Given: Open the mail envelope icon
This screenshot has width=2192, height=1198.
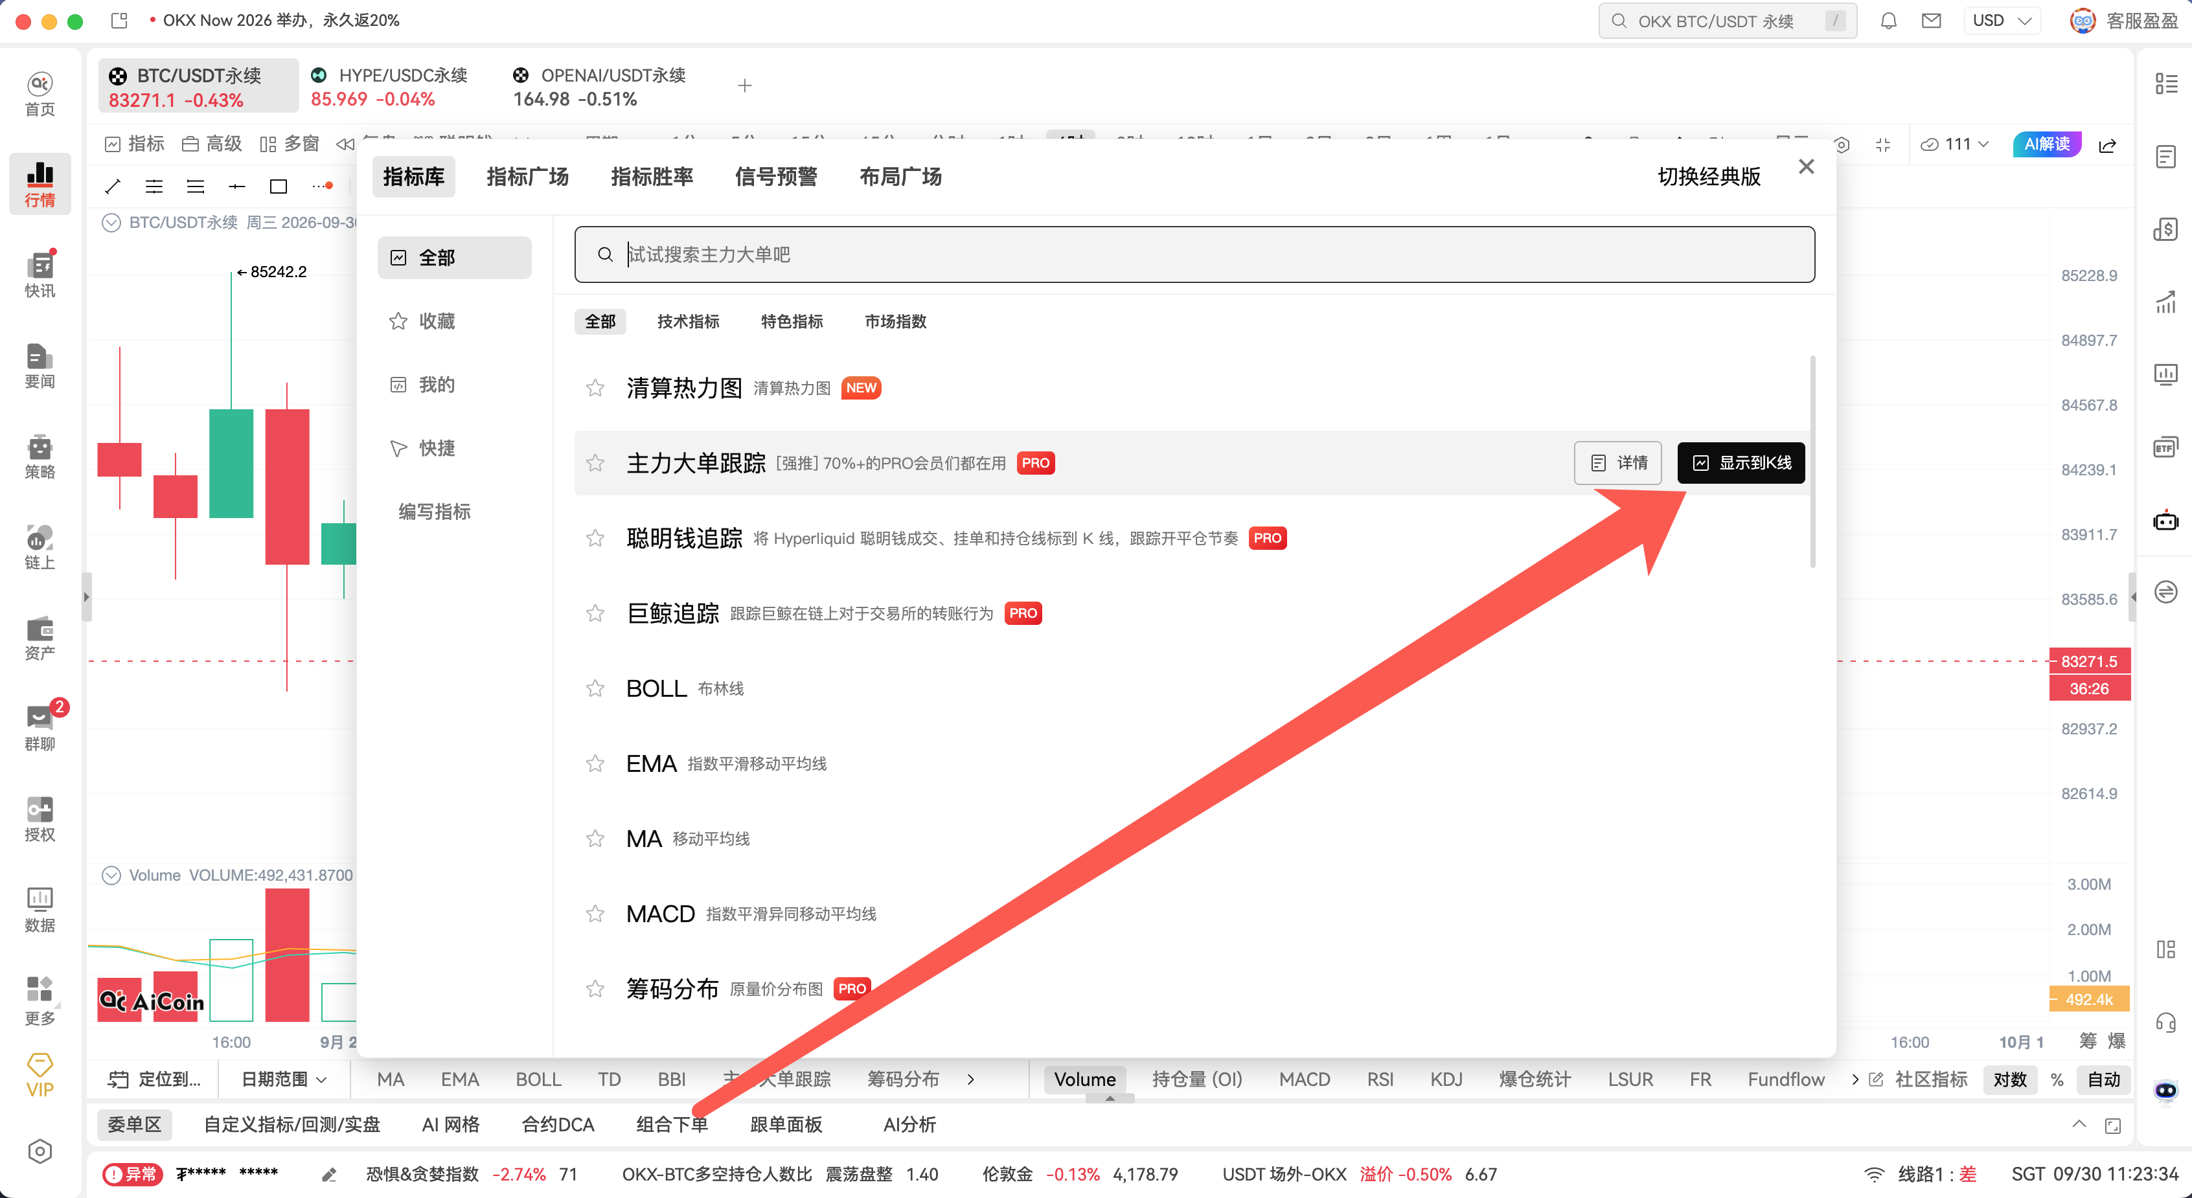Looking at the screenshot, I should [x=1932, y=21].
